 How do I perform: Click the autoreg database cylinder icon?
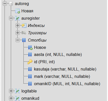[x=11, y=4]
